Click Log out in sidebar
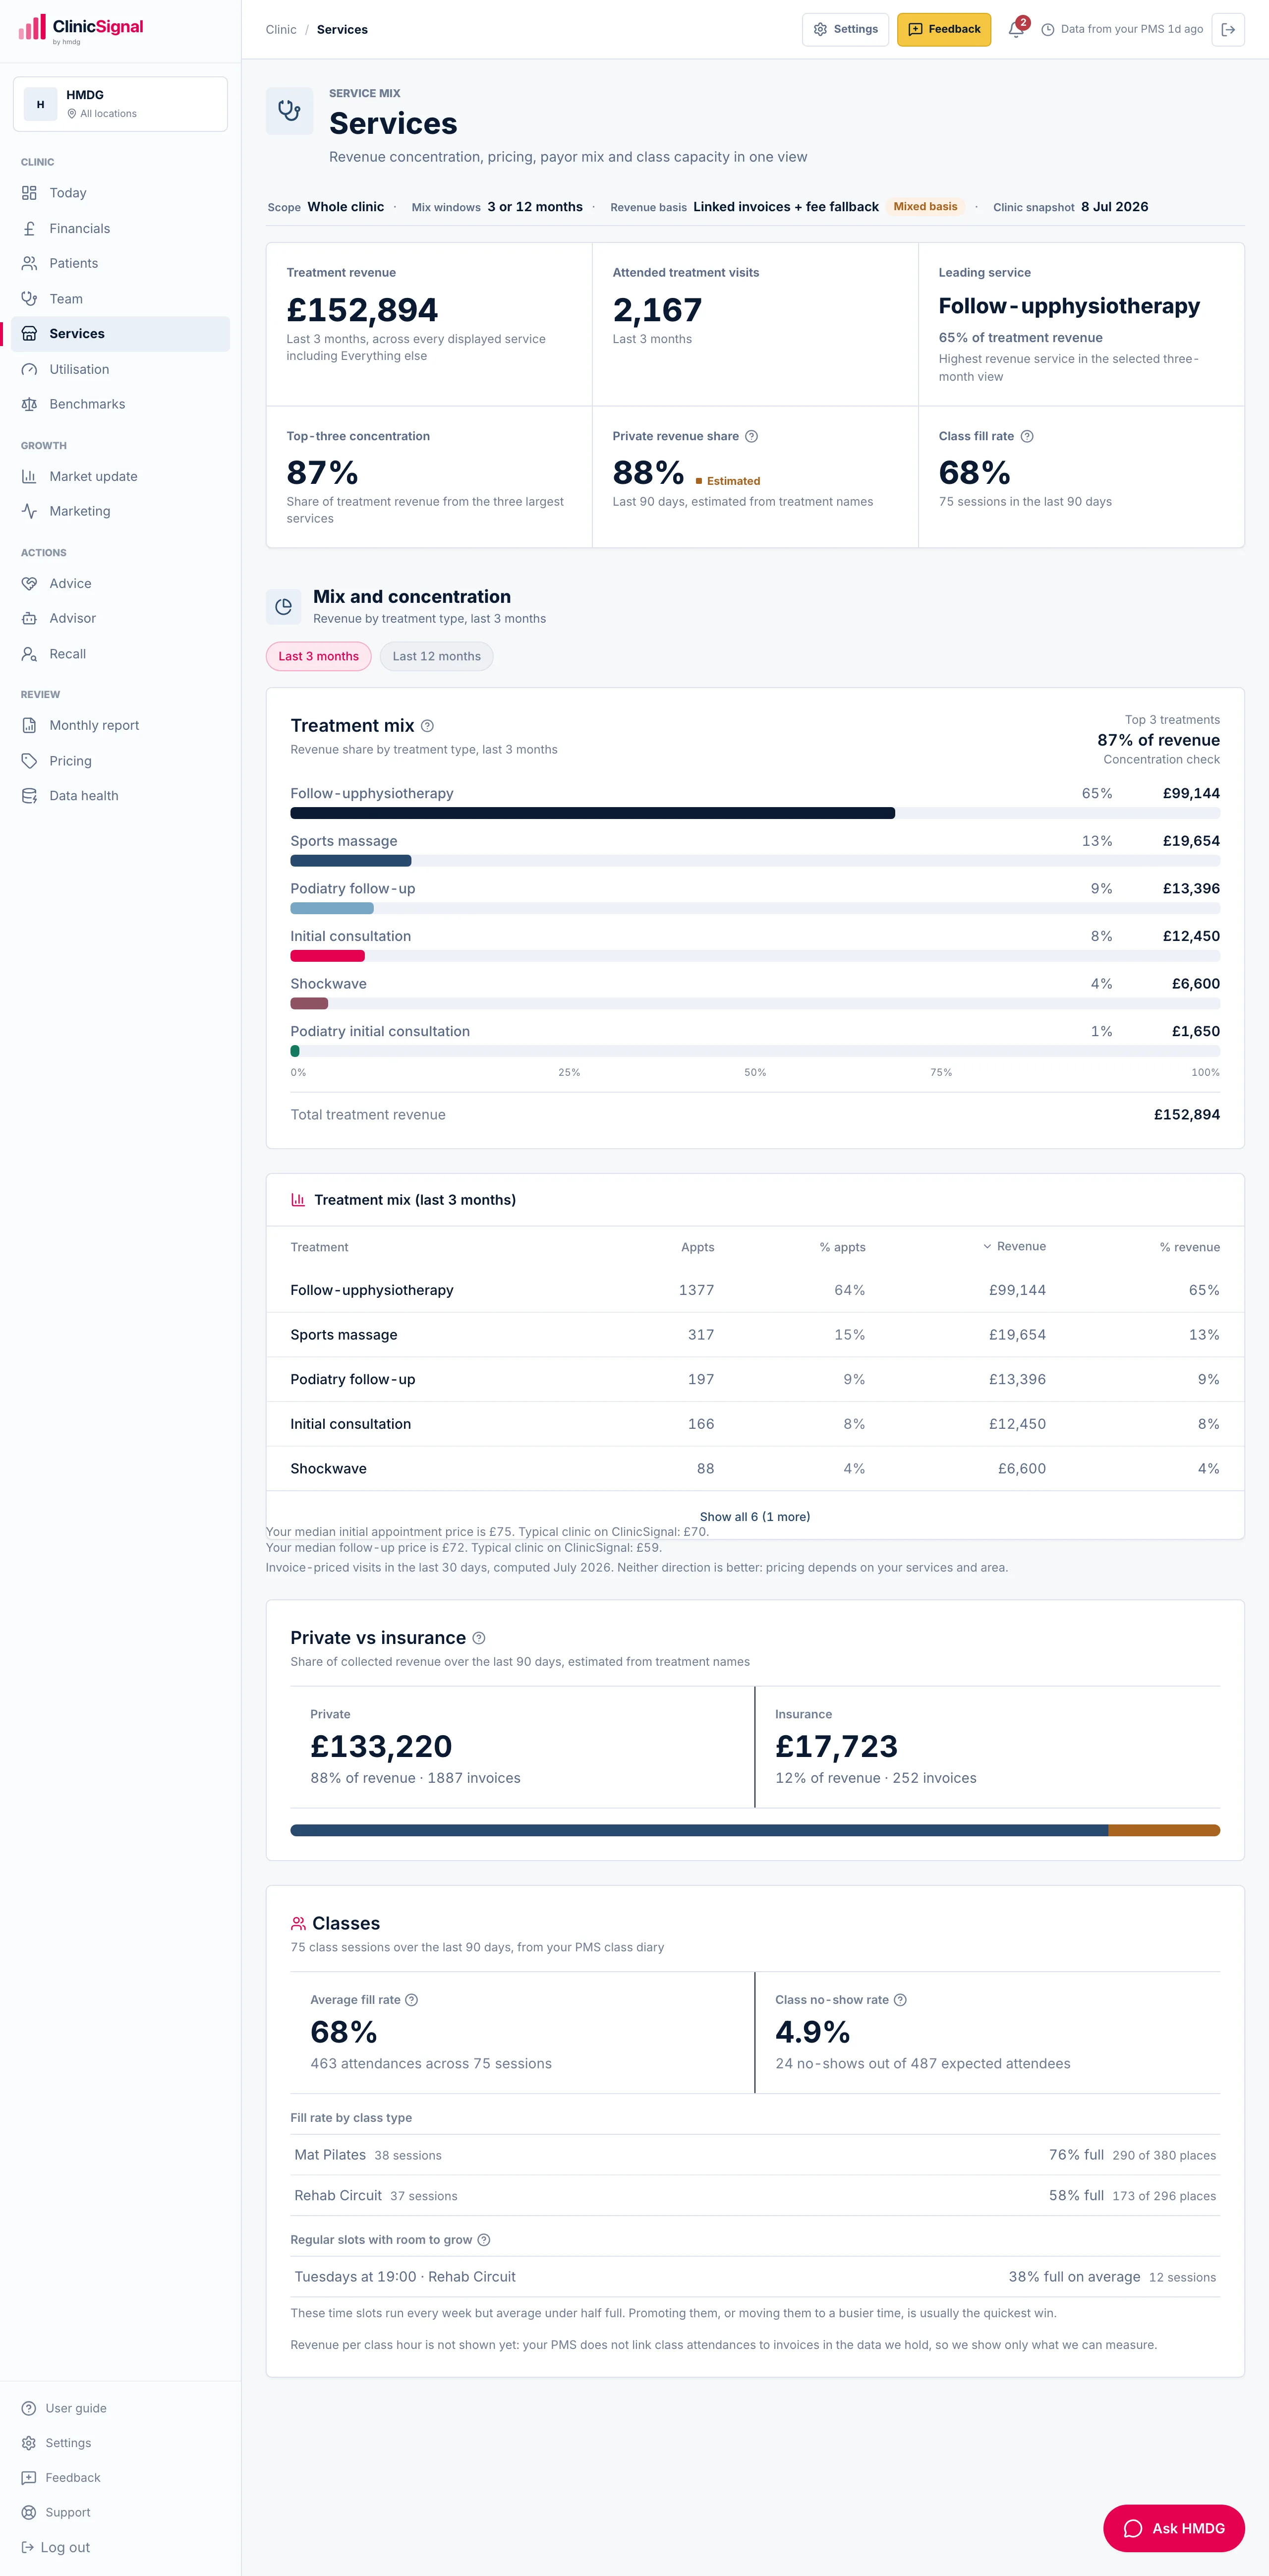The image size is (1269, 2576). [x=56, y=2547]
